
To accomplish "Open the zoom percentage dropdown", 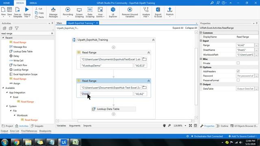I will pyautogui.click(x=185, y=126).
